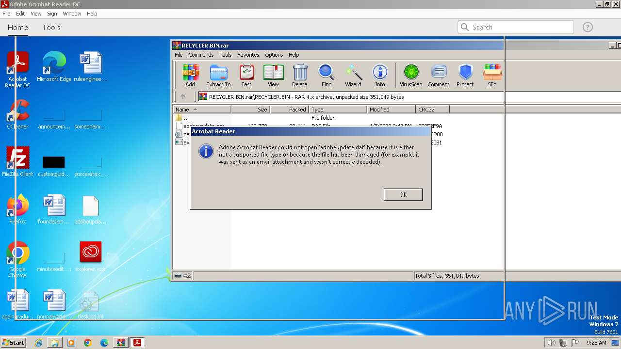621x349 pixels.
Task: Switch to the Acrobat Tools tab
Action: (51, 28)
